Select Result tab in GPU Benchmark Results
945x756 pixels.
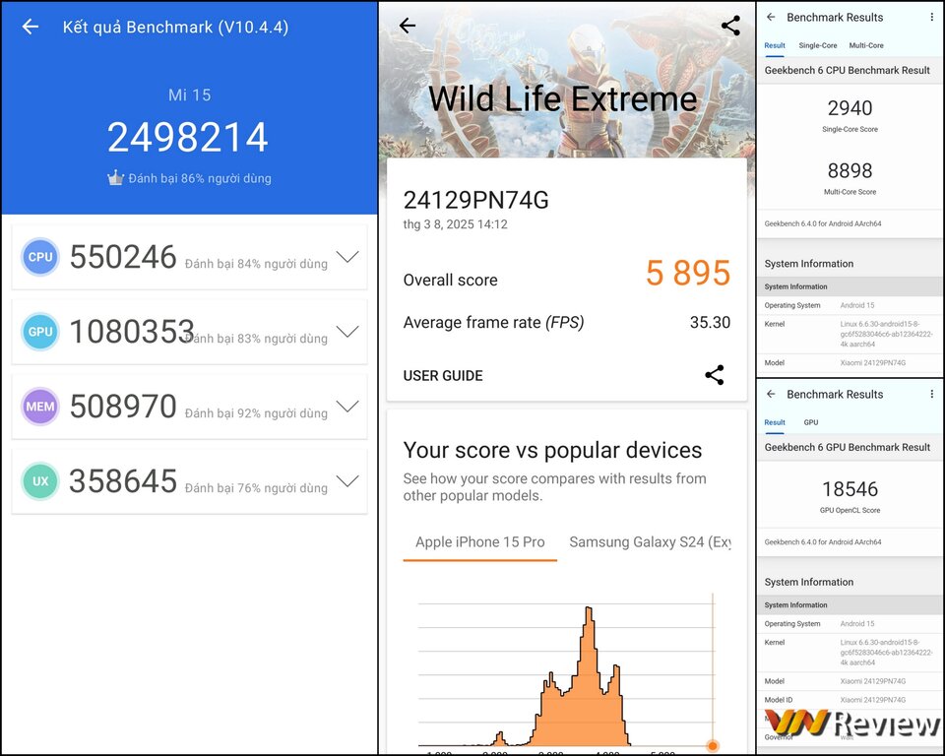tap(775, 422)
